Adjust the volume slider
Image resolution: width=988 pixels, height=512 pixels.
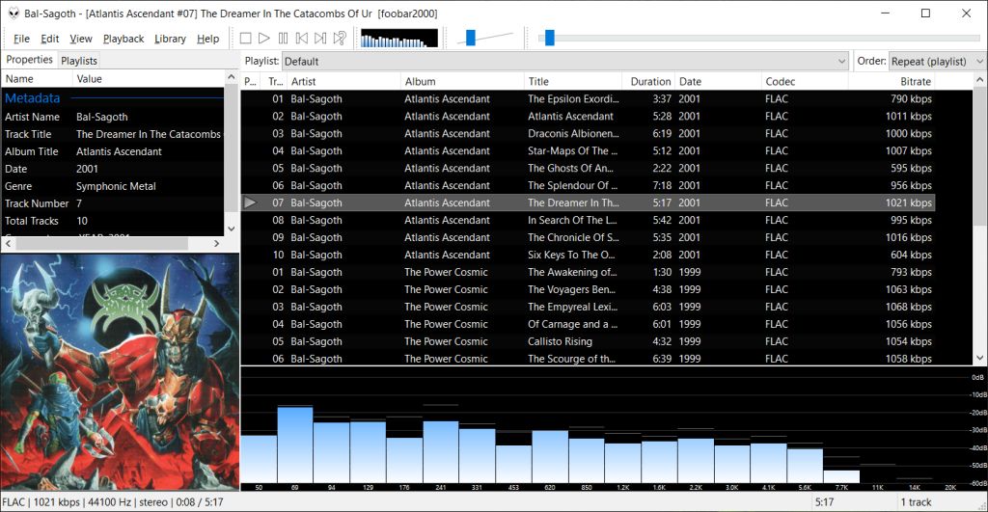[471, 38]
